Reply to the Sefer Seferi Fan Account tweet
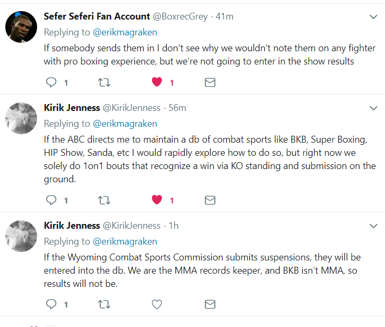 click(x=51, y=82)
